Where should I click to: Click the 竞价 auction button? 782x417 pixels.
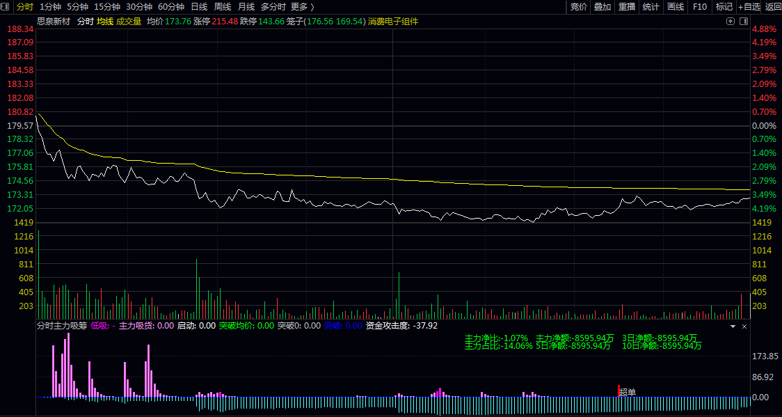pos(578,7)
